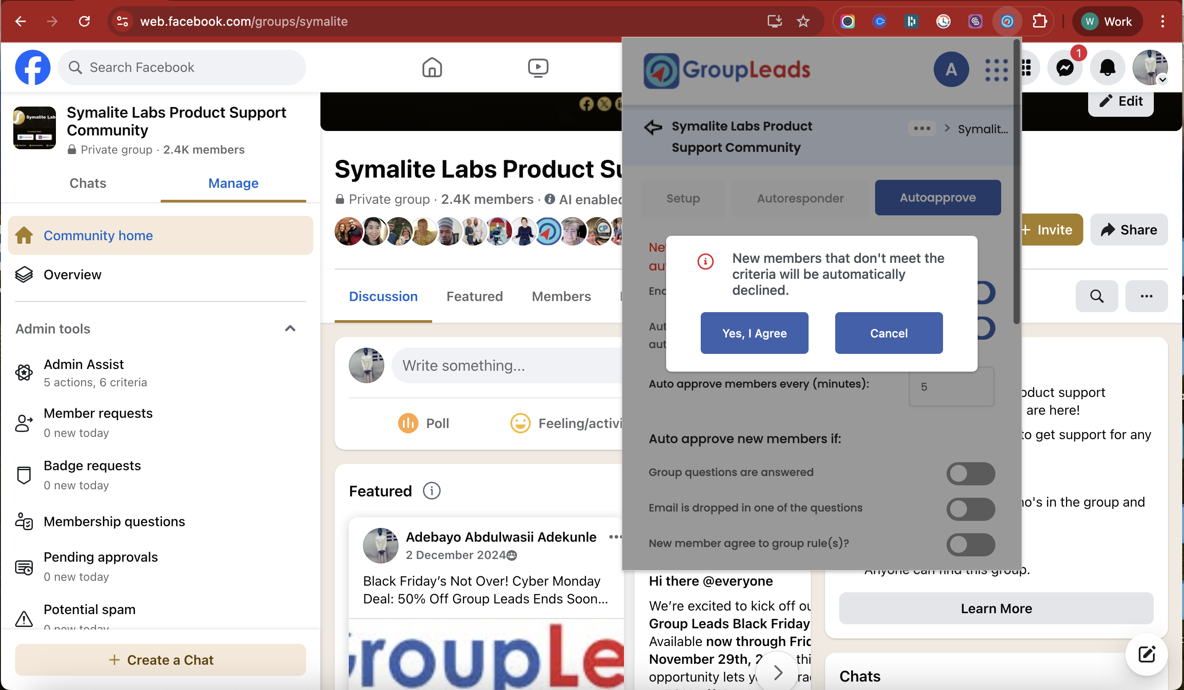Viewport: 1184px width, 690px height.
Task: Click Create a Chat button
Action: point(161,659)
